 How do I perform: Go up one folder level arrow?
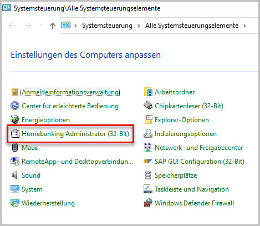click(x=53, y=26)
